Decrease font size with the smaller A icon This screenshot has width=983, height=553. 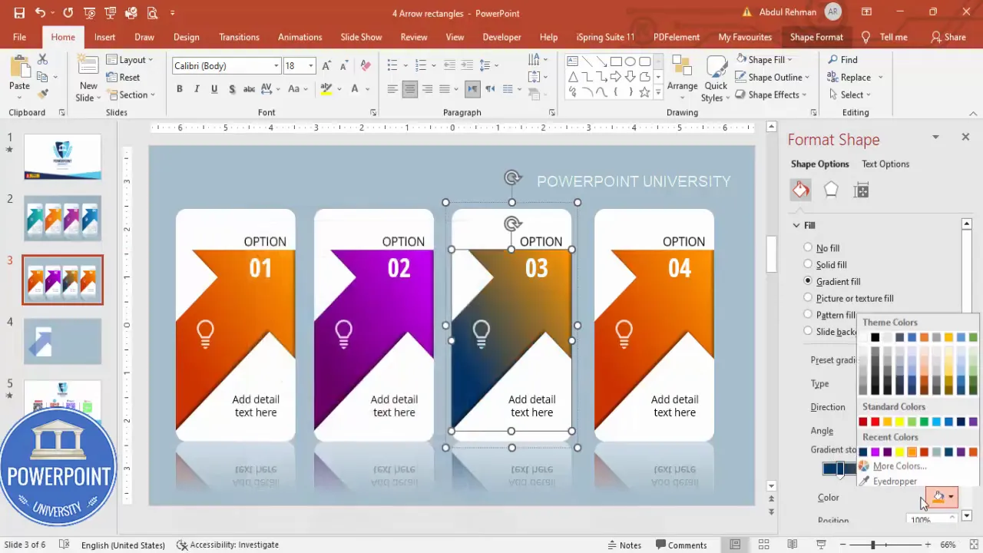coord(345,66)
